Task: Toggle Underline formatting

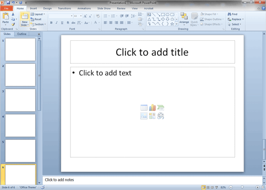Action: pyautogui.click(x=62, y=22)
